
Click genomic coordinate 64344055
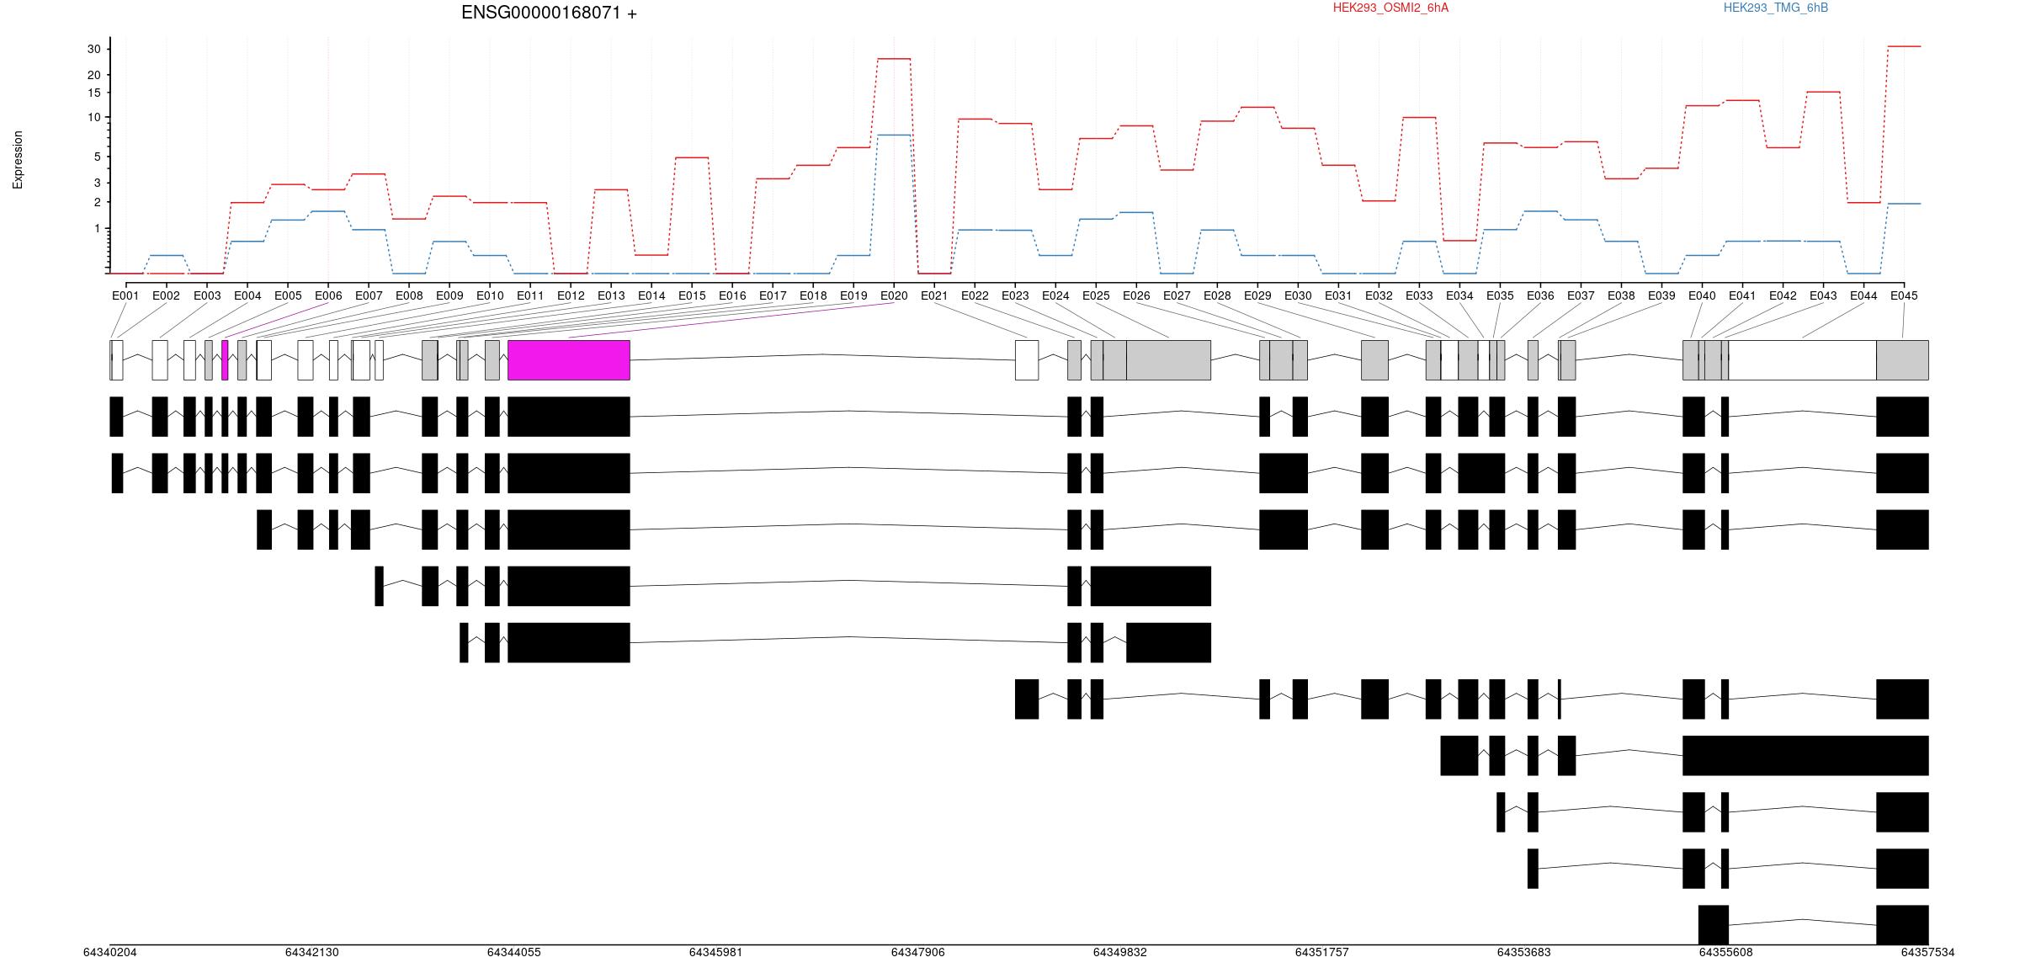pyautogui.click(x=514, y=952)
